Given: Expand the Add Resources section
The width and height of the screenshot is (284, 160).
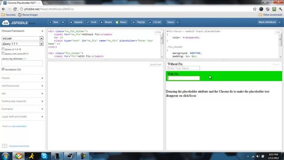Looking at the screenshot, I should 22,86.
